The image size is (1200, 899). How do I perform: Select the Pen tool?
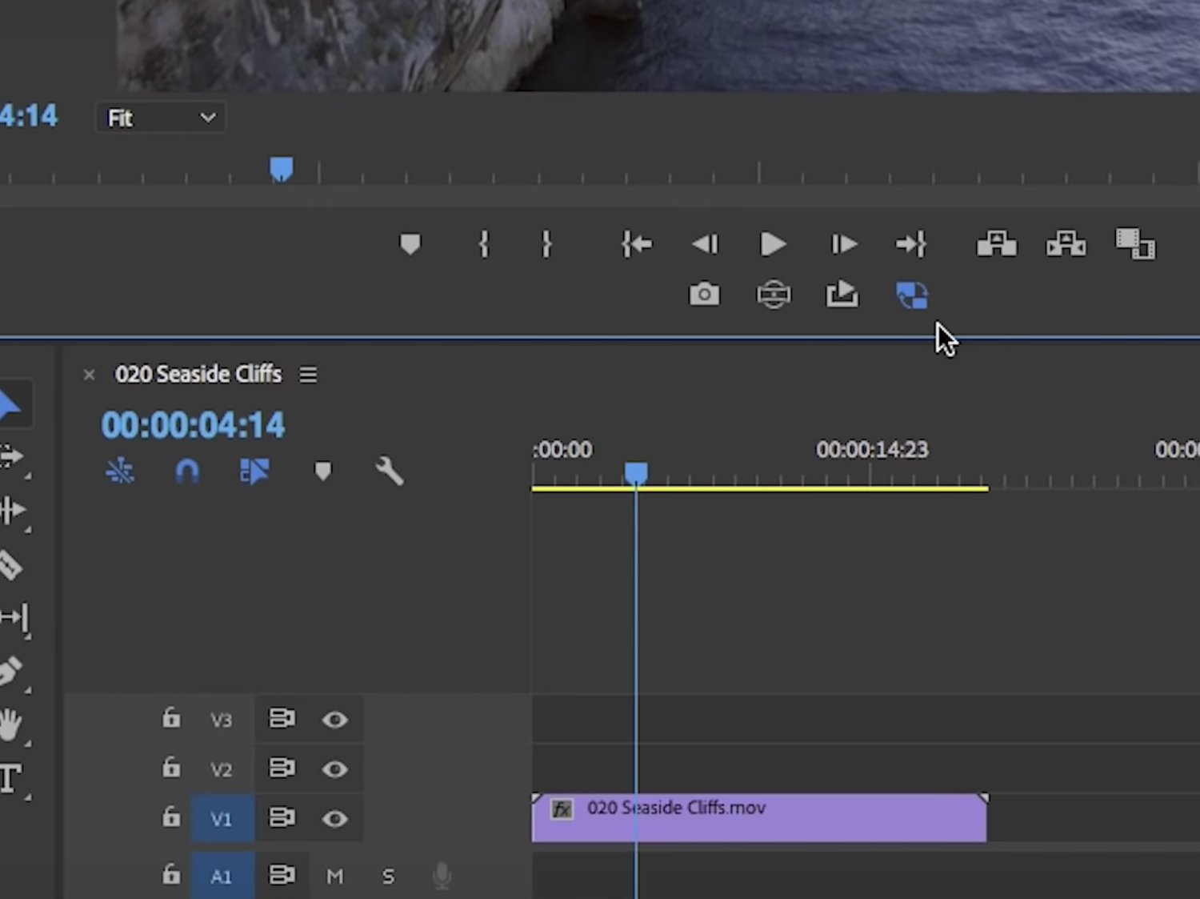pyautogui.click(x=10, y=671)
